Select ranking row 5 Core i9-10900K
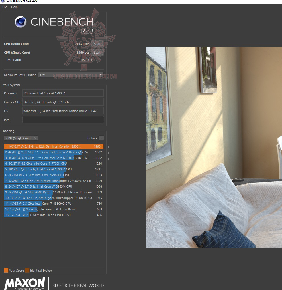The image size is (282, 290). pyautogui.click(x=54, y=170)
